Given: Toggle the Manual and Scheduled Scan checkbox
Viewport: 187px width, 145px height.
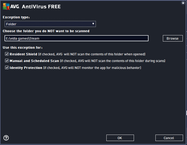Looking at the screenshot, I should [x=7, y=61].
